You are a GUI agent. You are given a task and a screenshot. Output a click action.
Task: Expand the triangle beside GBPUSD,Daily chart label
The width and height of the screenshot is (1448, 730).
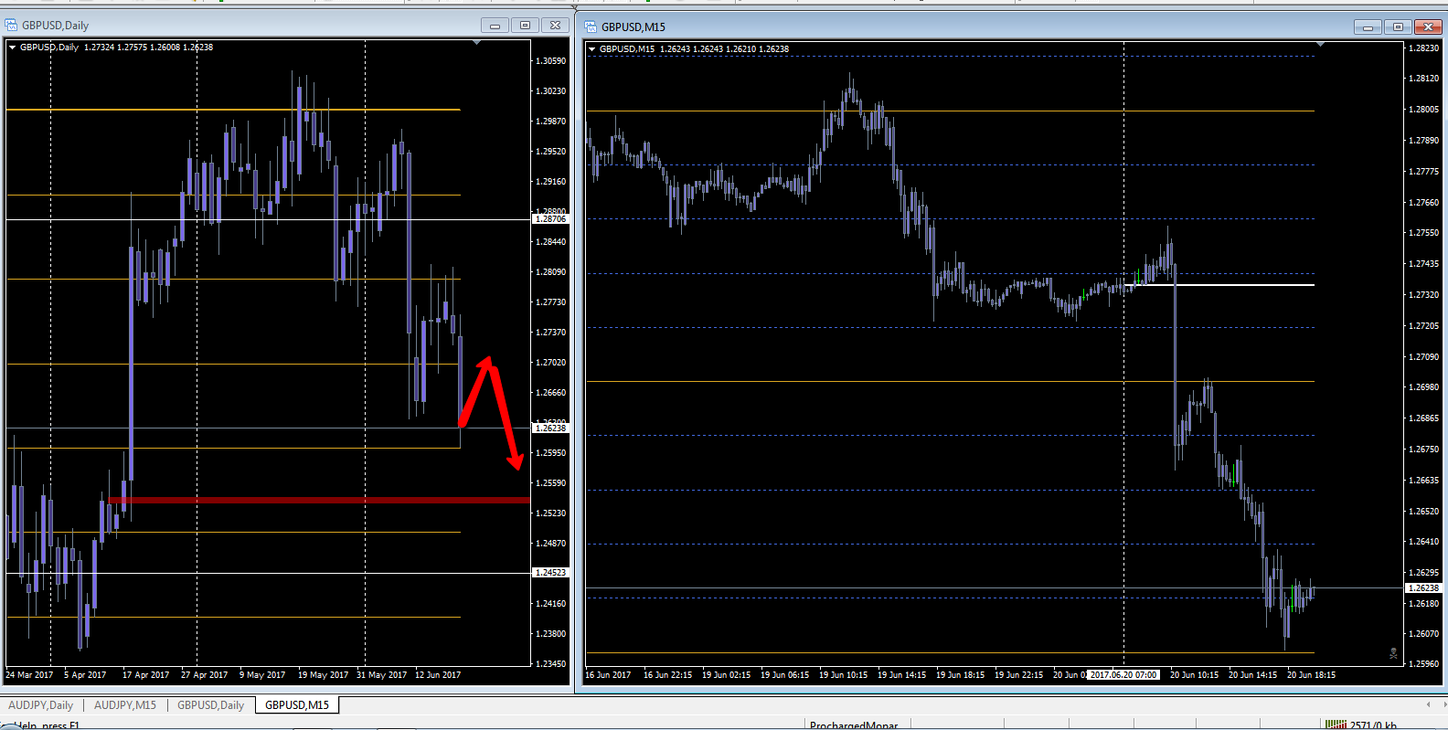[x=12, y=48]
